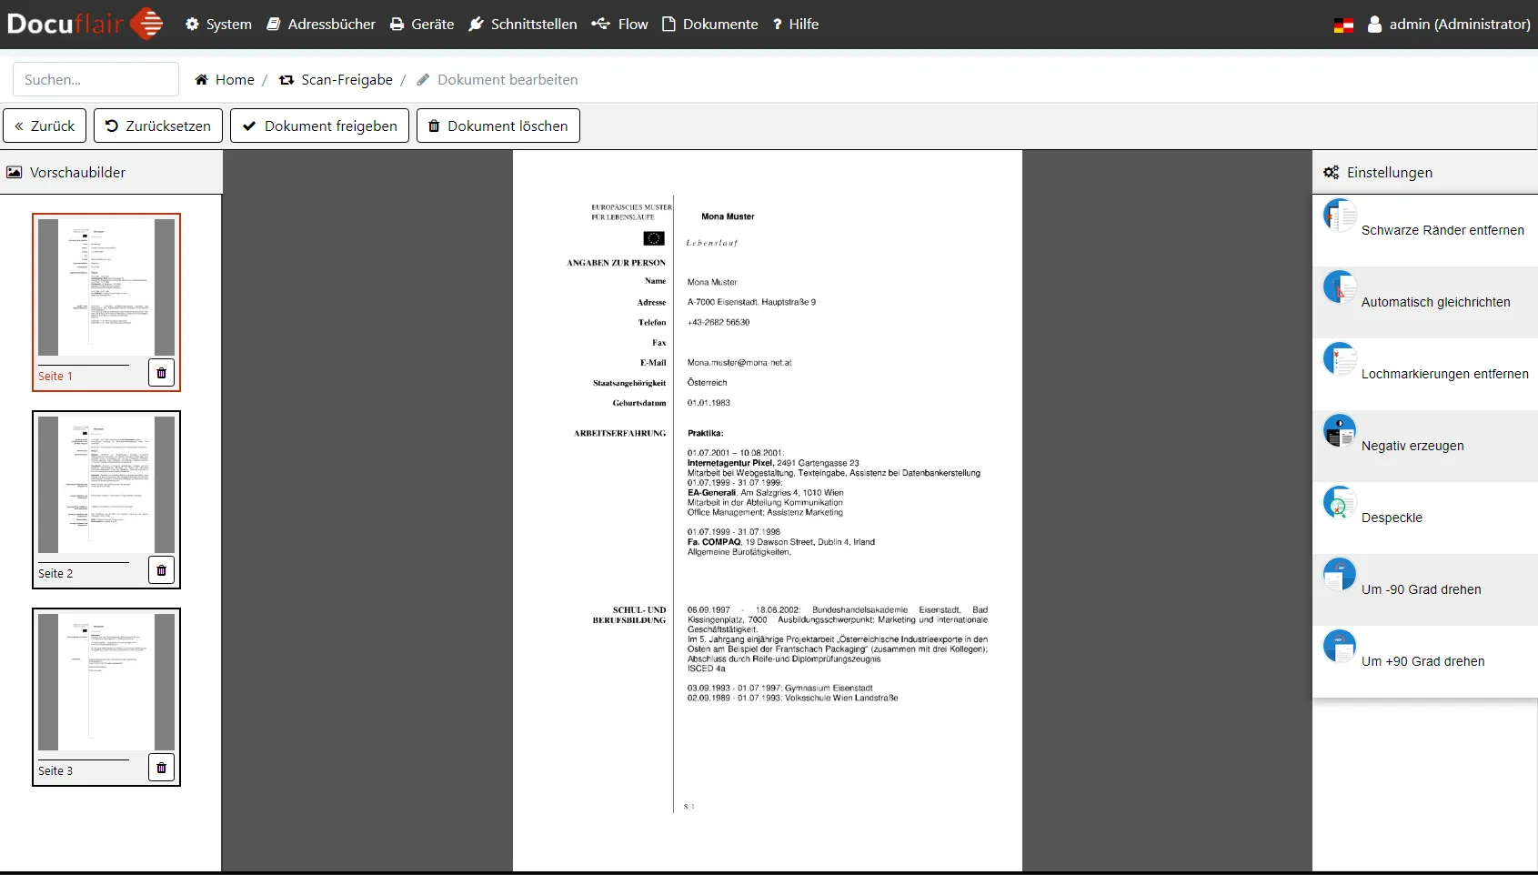Open the admin user menu
Image resolution: width=1538 pixels, height=875 pixels.
(1450, 25)
